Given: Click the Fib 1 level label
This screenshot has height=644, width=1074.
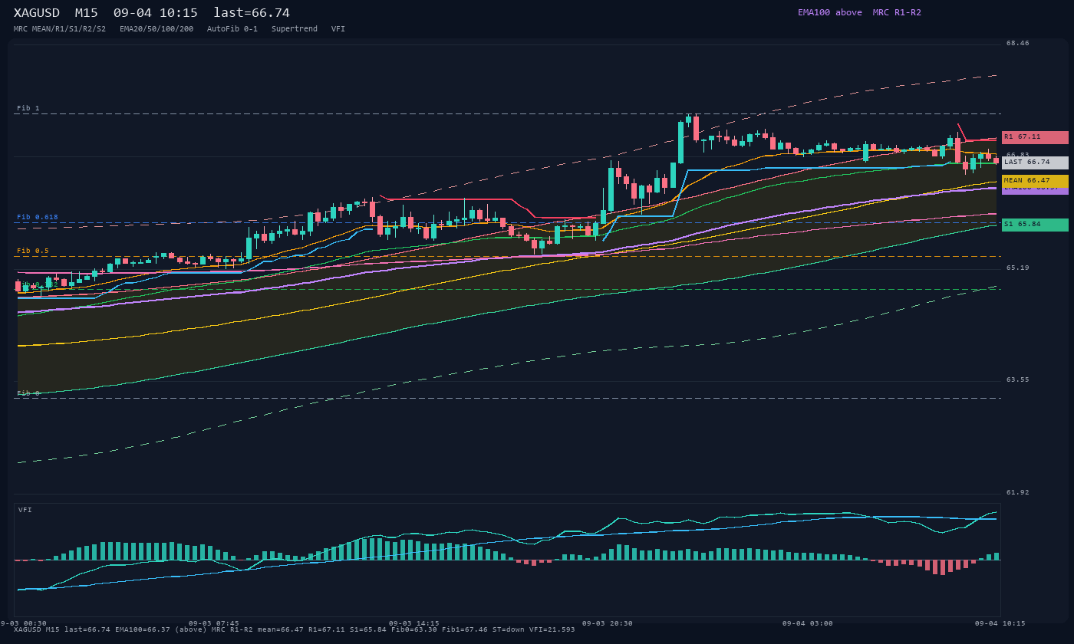Looking at the screenshot, I should [28, 108].
